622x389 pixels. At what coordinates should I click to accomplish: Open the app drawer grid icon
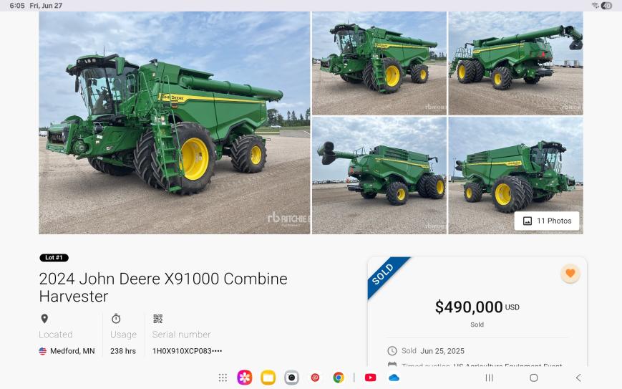tap(223, 378)
